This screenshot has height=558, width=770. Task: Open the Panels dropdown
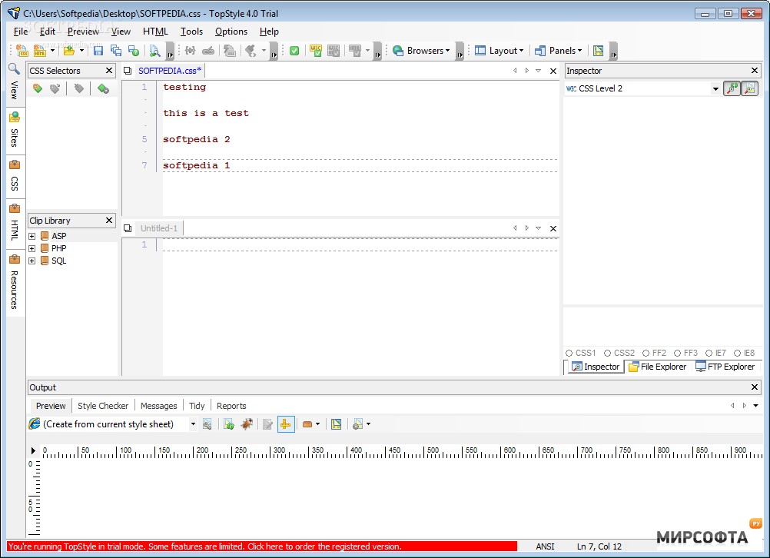(559, 51)
